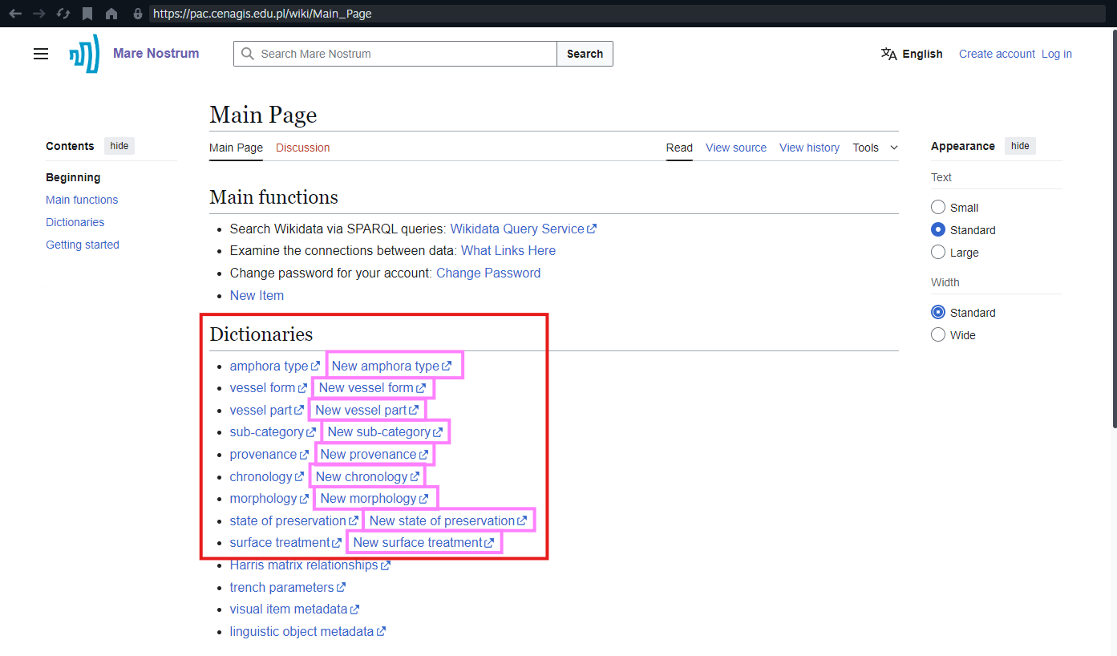Screen dimensions: 1117x656
Task: Click New provenance link
Action: click(374, 454)
